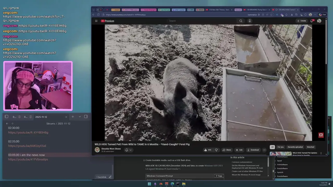Open WILD HOG Turned Pet Update thumbnail
The image size is (333, 187).
[x=281, y=153]
